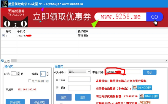168x104 pixels.
Task: Click the 立即领取优惠券 banner text
Action: (x=62, y=17)
